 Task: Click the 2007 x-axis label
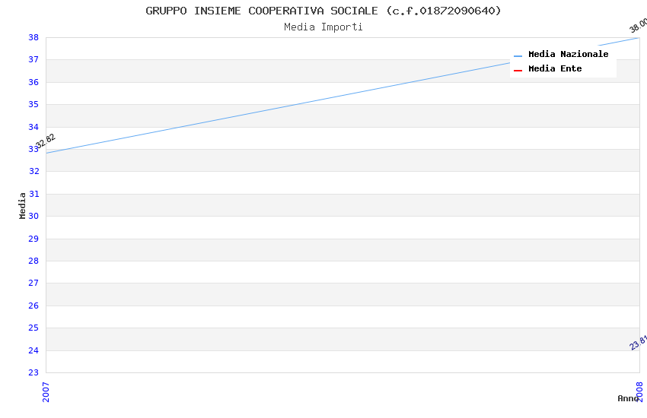(x=46, y=392)
